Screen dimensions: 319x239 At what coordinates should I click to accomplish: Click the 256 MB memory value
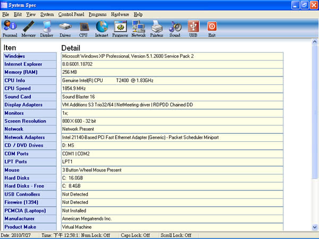pos(172,72)
